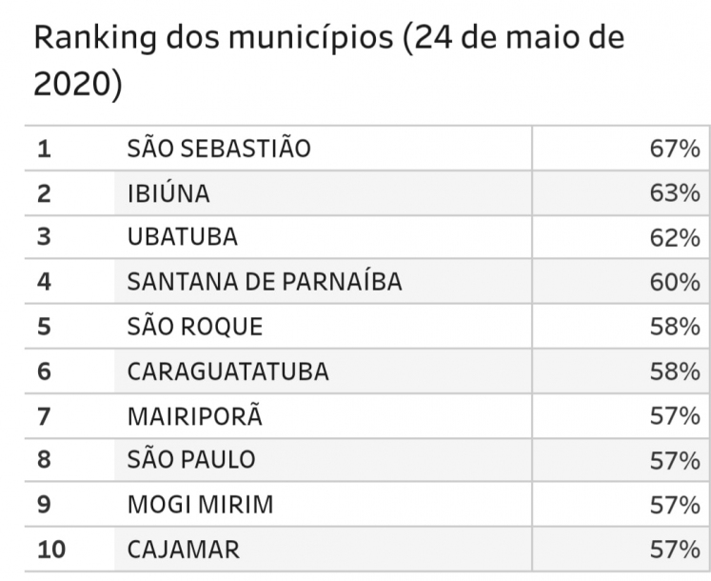The image size is (711, 581).
Task: Click the 62% percentage value
Action: (x=675, y=237)
